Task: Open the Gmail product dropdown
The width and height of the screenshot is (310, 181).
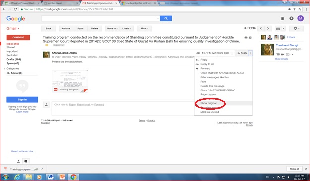Action: 13,28
